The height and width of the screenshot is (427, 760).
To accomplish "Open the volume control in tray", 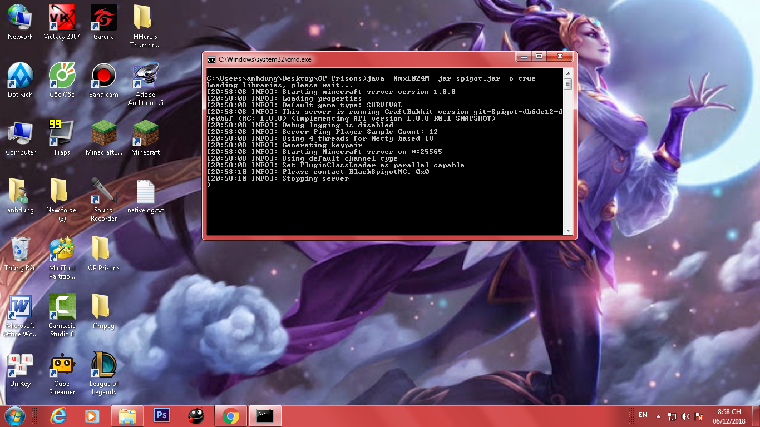I will 685,416.
